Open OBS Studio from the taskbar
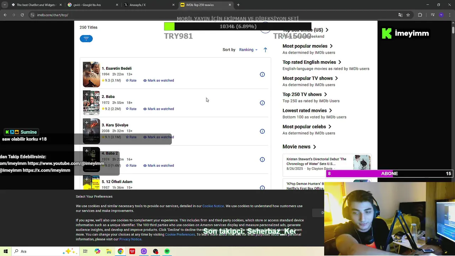The height and width of the screenshot is (256, 455). click(155, 251)
